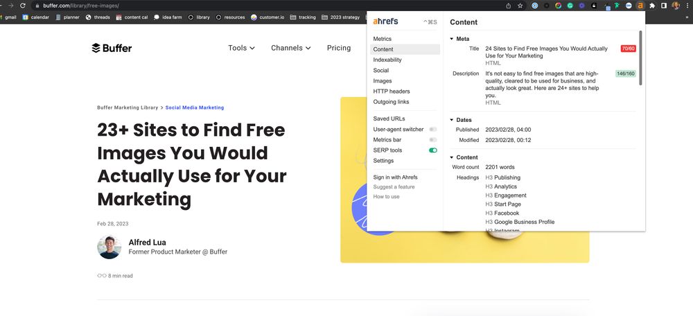Click the padlock extension icon
Screen dimensions: 693x316
click(x=594, y=6)
